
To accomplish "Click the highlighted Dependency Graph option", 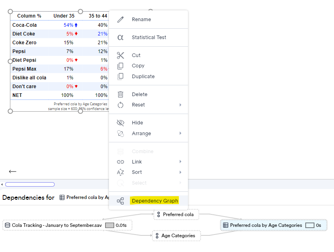I will click(x=155, y=201).
